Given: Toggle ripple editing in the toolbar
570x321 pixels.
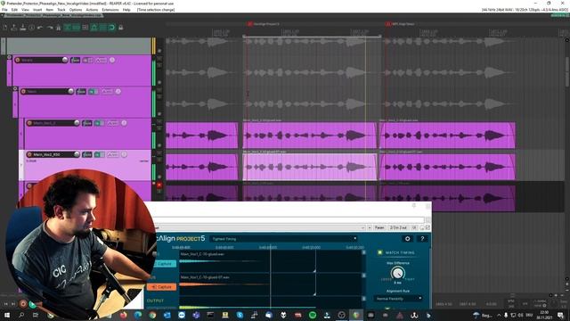Looking at the screenshot, I should [85, 28].
